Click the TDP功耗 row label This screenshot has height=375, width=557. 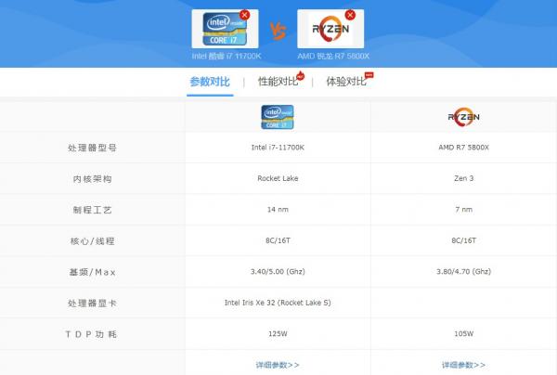[x=92, y=334]
